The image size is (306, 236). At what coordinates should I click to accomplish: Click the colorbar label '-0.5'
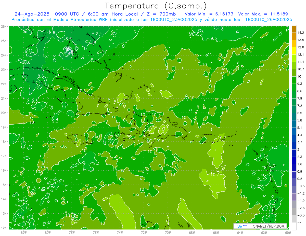[301, 186]
